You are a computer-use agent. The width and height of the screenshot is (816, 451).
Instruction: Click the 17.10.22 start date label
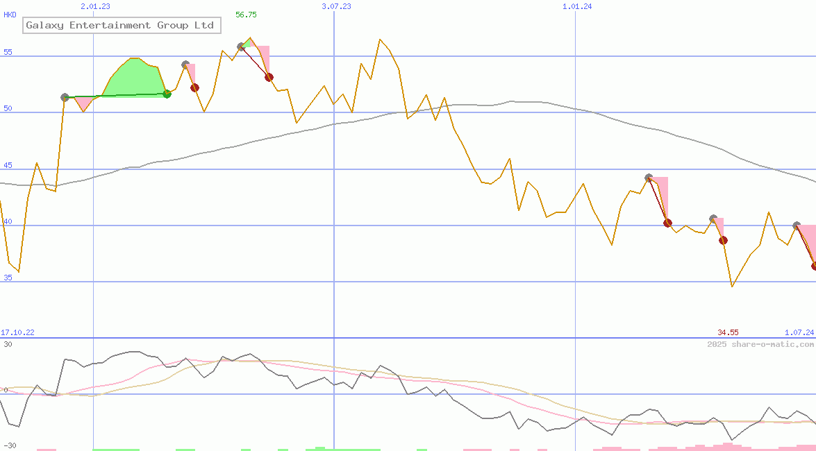[x=17, y=332]
